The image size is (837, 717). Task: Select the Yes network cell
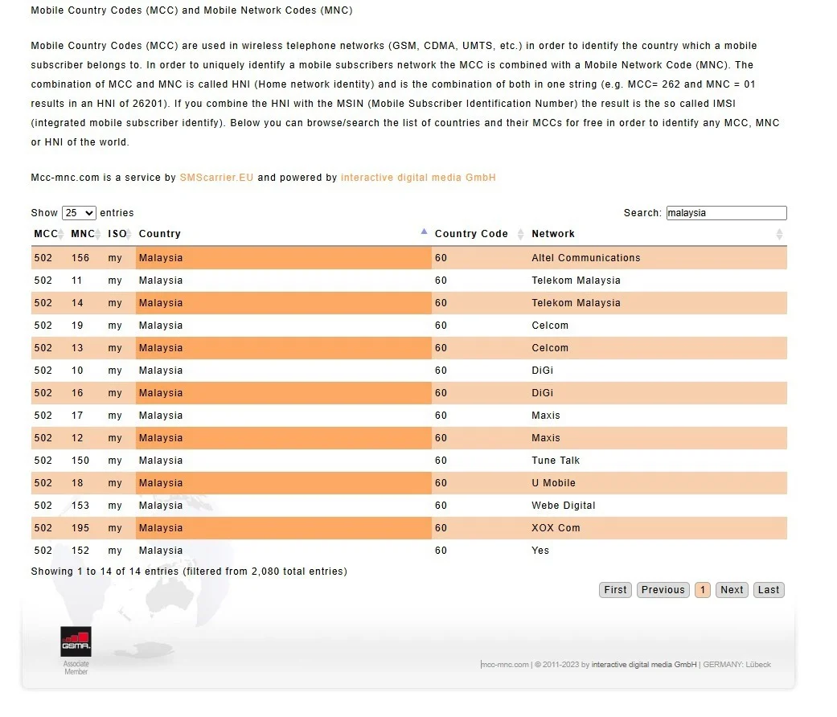[x=658, y=551]
